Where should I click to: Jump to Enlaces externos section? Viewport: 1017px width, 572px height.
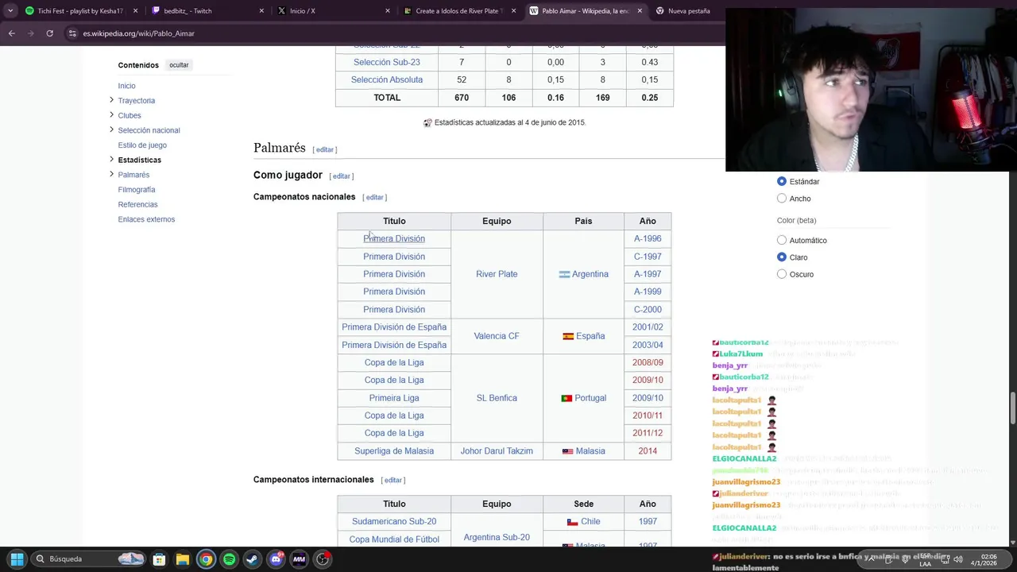point(146,219)
